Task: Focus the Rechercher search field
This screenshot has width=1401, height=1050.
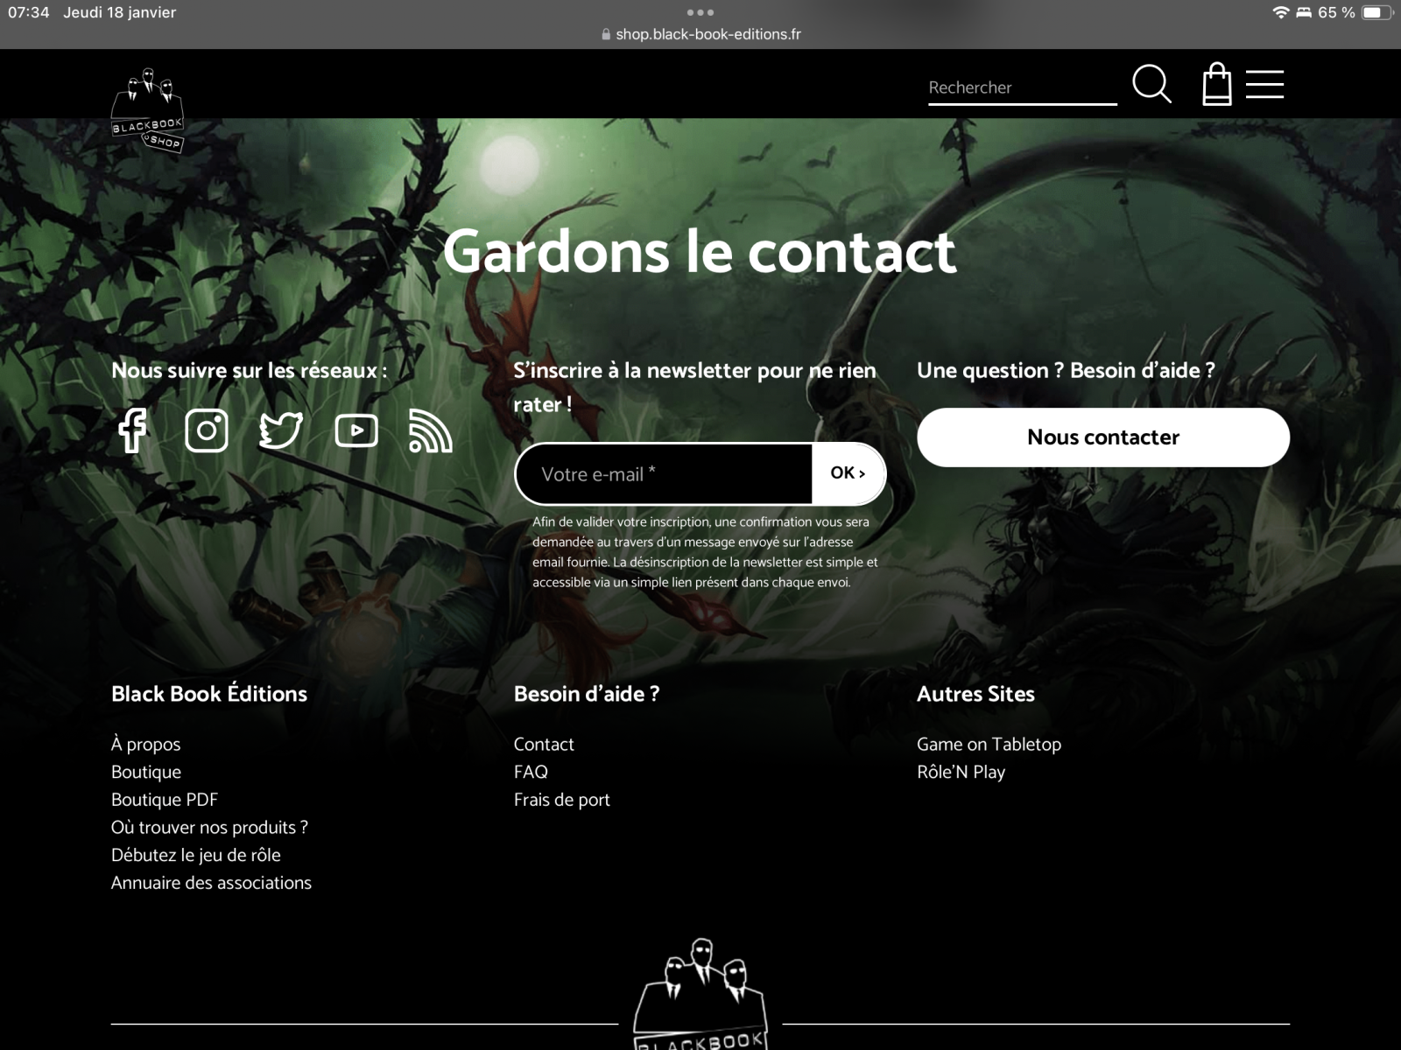Action: coord(1021,87)
